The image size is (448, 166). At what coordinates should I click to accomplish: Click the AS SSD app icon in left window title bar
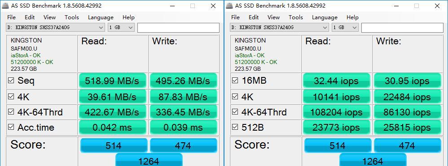[5, 6]
